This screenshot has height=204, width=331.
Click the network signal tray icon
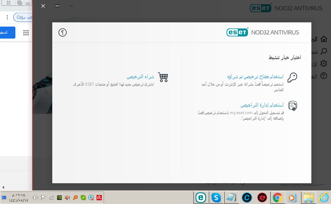click(51, 198)
